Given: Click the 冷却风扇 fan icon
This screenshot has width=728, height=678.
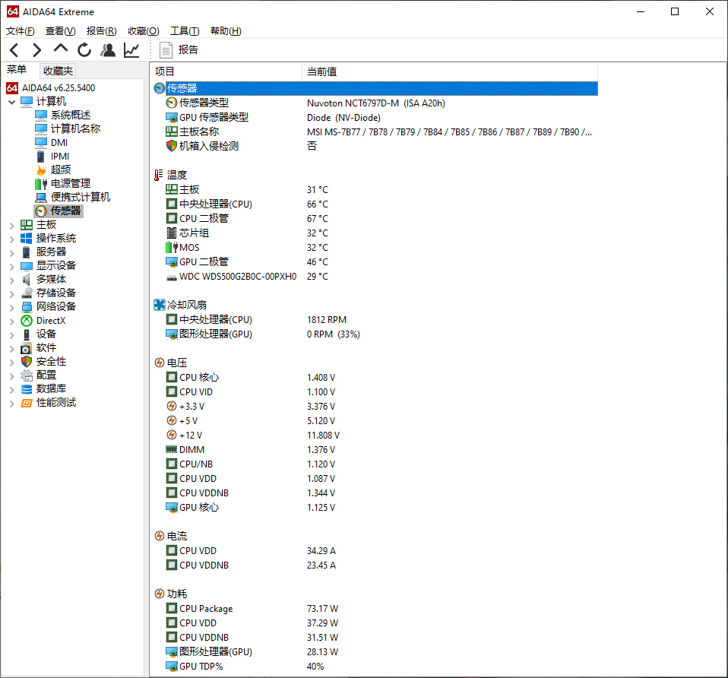Looking at the screenshot, I should tap(160, 305).
